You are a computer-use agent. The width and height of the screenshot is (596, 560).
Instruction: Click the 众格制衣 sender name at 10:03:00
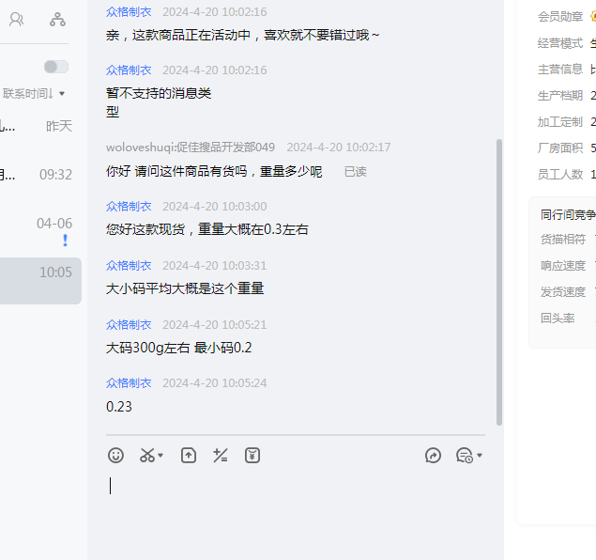tap(129, 207)
